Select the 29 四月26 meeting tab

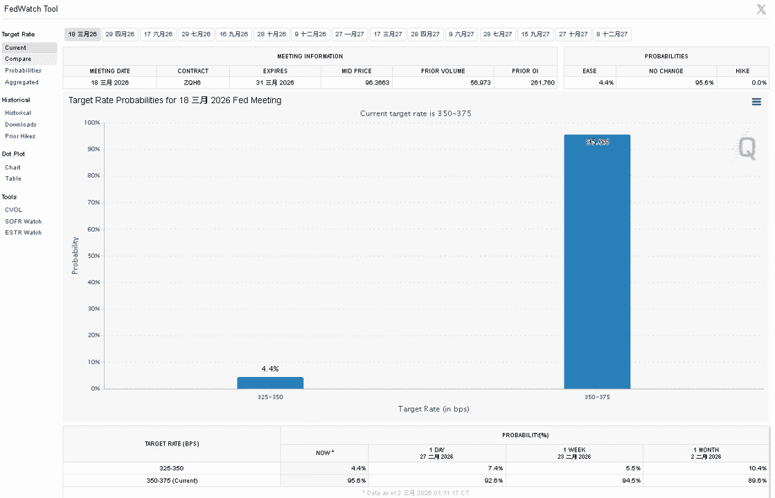tap(120, 34)
